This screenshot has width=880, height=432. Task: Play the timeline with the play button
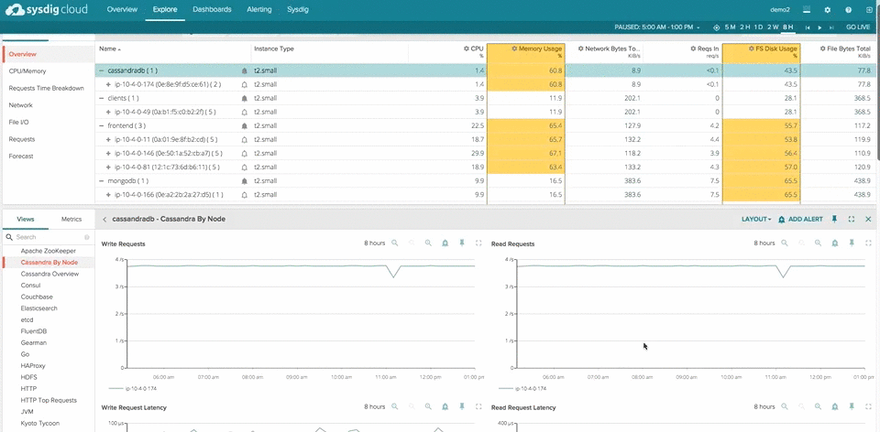click(819, 27)
